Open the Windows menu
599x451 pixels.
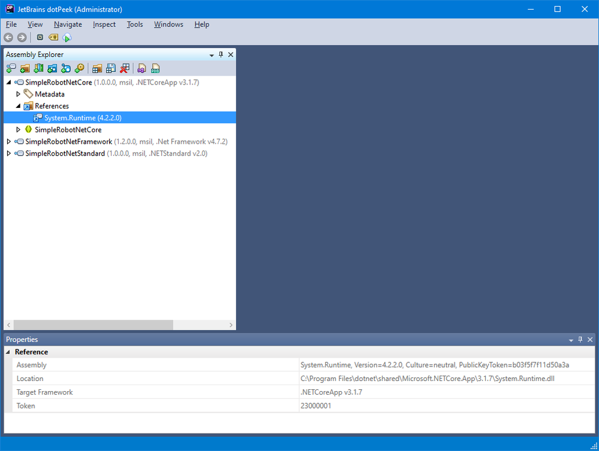click(168, 25)
